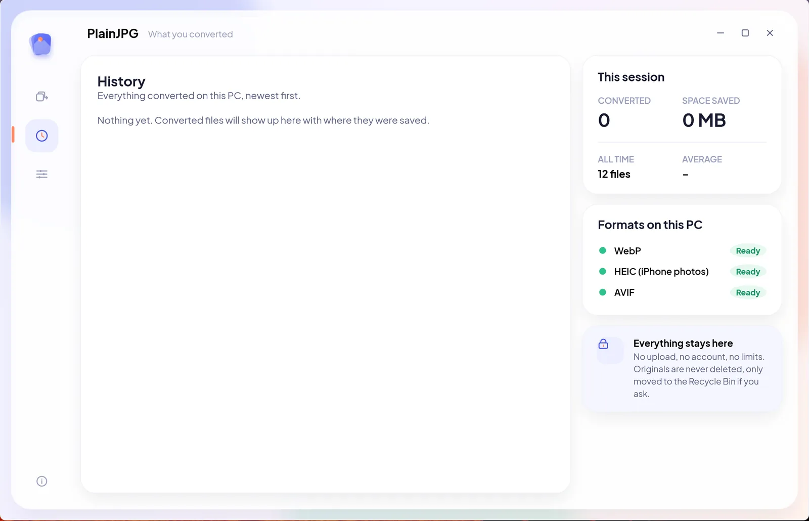This screenshot has height=521, width=809.
Task: Open the About info icon
Action: 42,481
